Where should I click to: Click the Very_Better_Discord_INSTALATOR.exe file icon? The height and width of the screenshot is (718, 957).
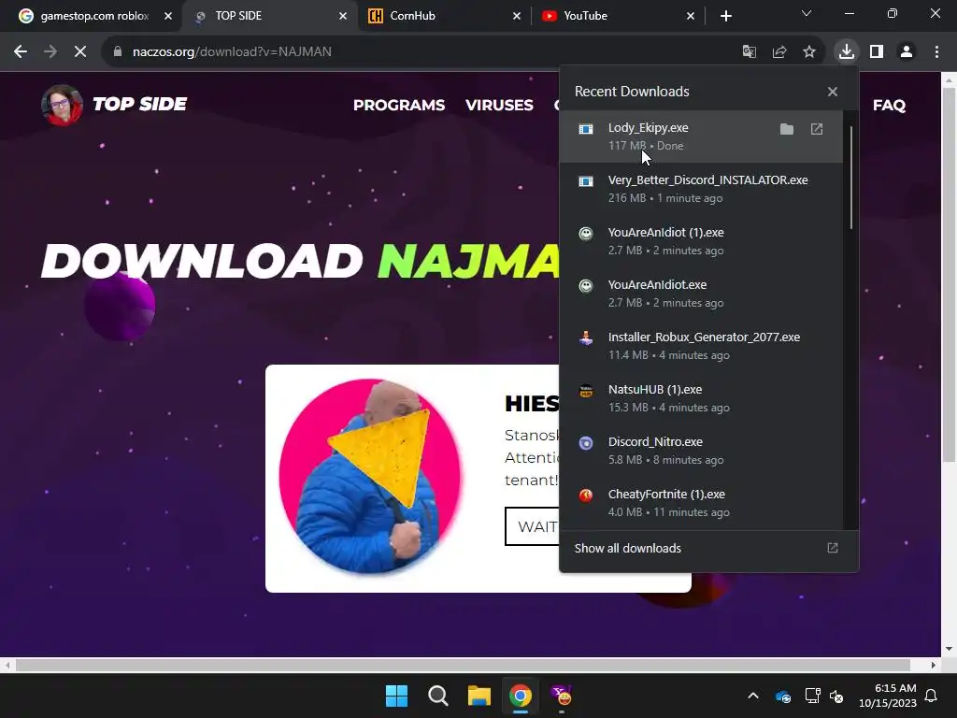tap(586, 181)
